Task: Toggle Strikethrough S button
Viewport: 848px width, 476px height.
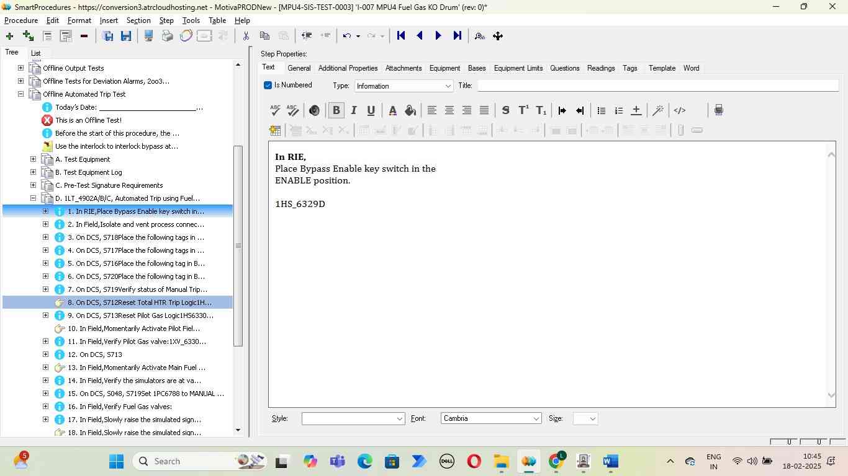Action: [x=505, y=110]
